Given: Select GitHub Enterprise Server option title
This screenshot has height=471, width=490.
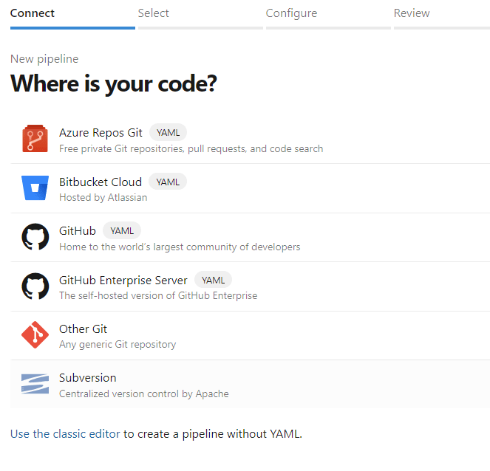Looking at the screenshot, I should point(123,281).
